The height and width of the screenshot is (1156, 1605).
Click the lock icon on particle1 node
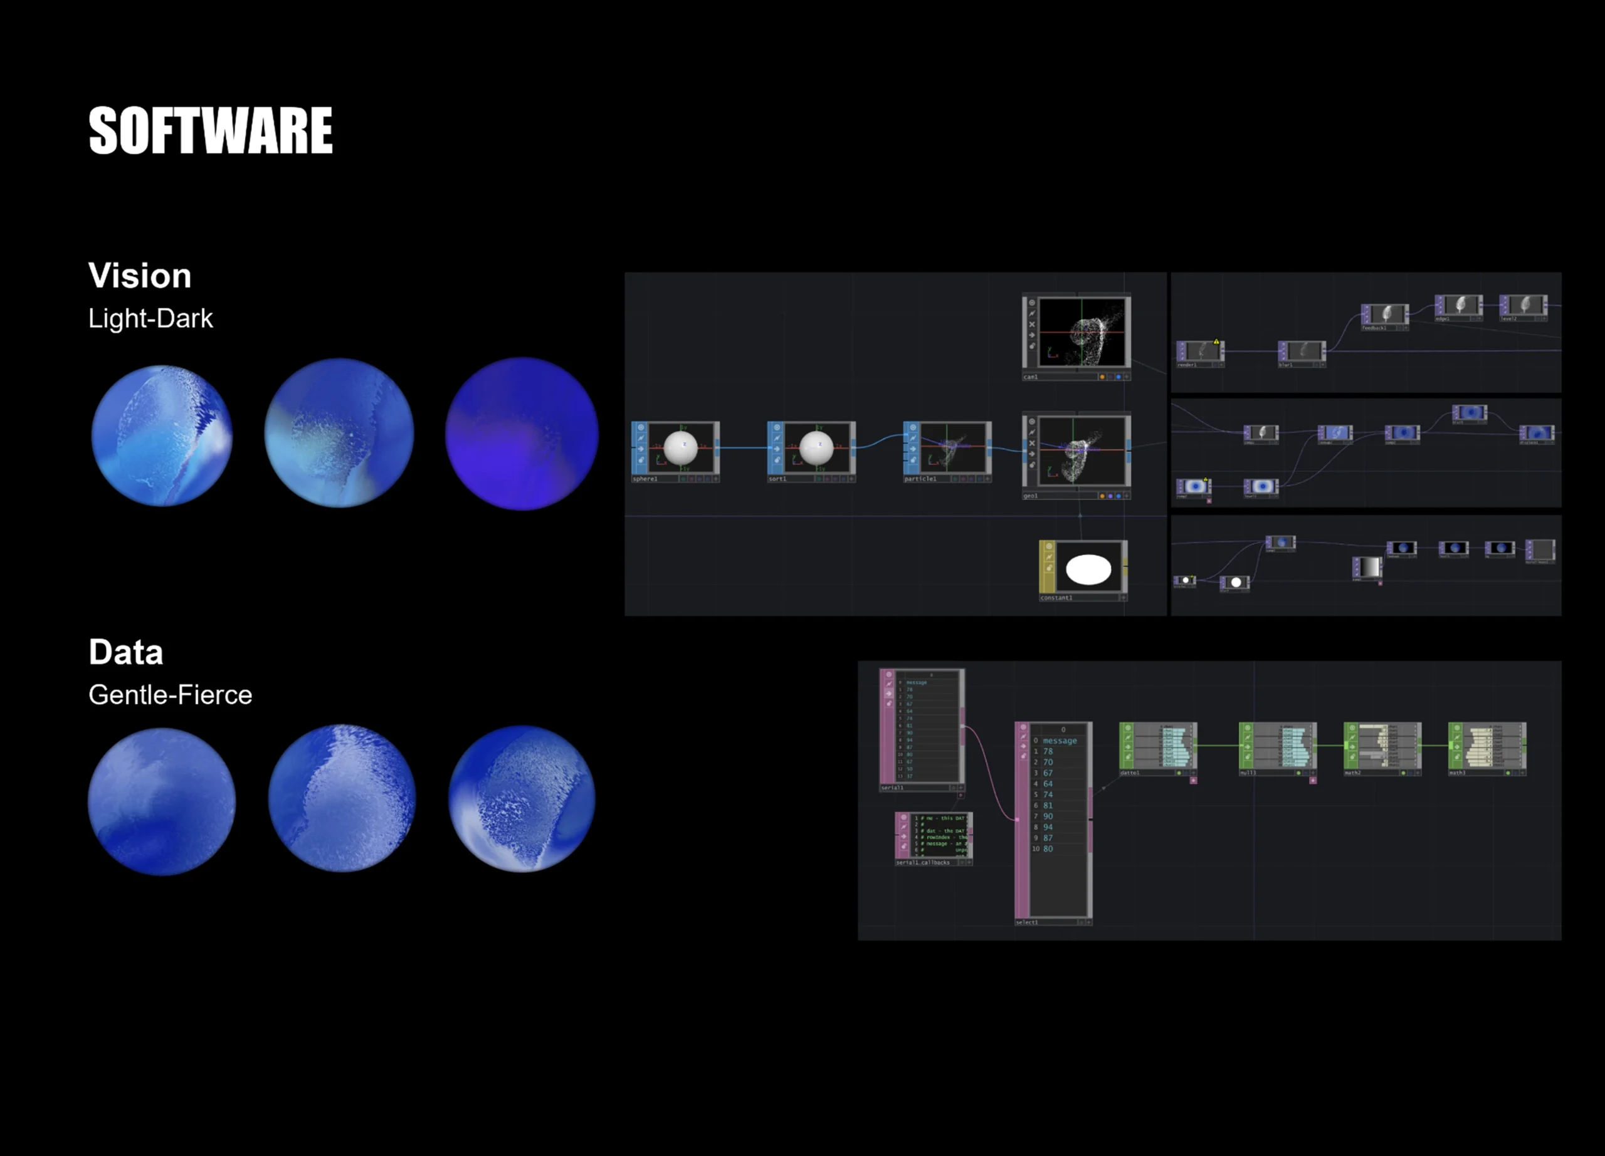[x=912, y=461]
